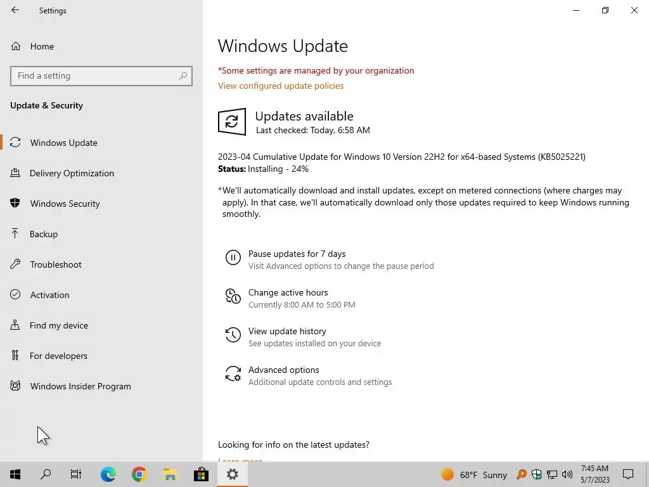Launch Google Chrome from taskbar
Screen dimensions: 649x487
139,474
